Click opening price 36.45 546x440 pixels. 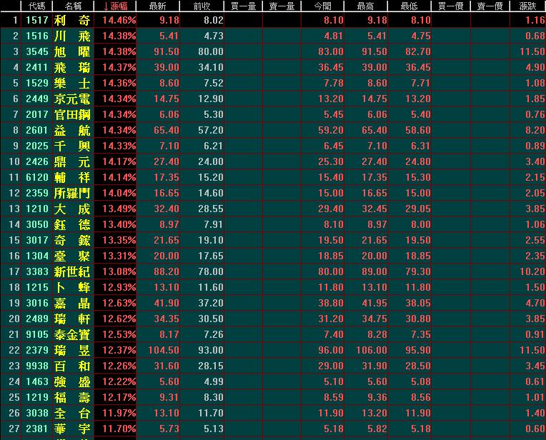pyautogui.click(x=331, y=67)
